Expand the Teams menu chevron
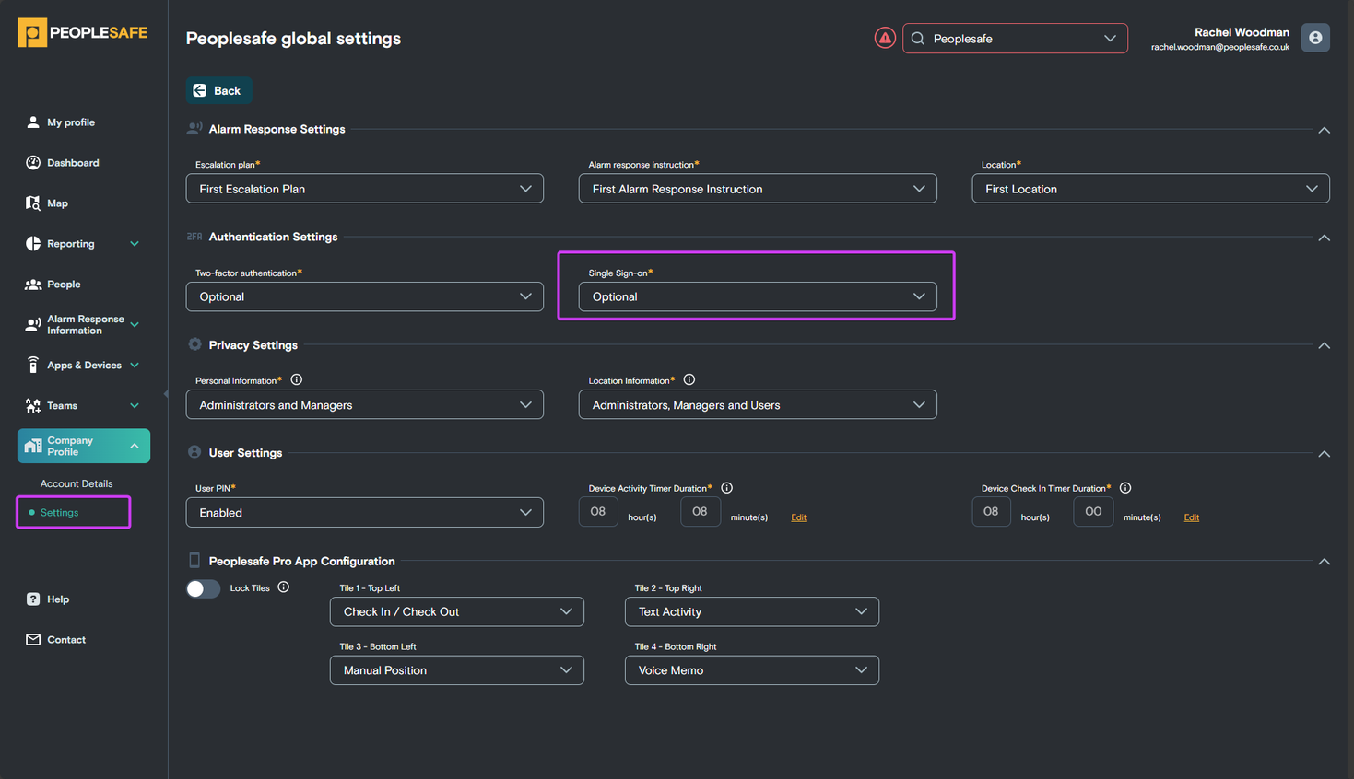The height and width of the screenshot is (779, 1354). pyautogui.click(x=135, y=406)
